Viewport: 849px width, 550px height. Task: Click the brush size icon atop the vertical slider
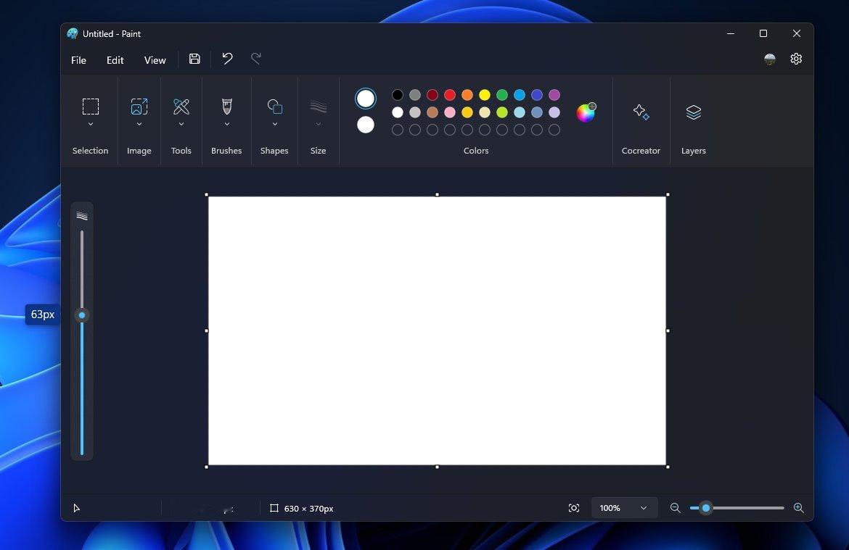[x=82, y=216]
